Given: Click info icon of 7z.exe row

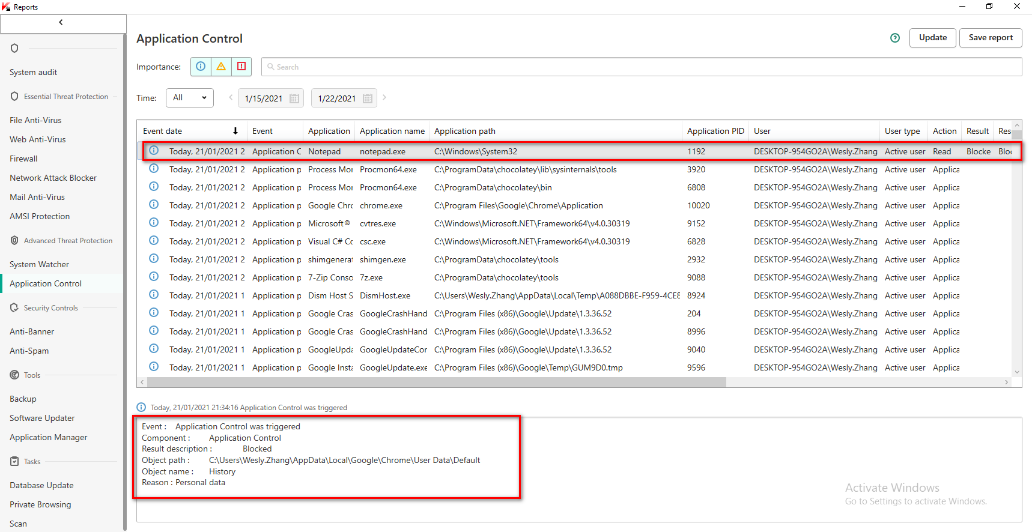Looking at the screenshot, I should (154, 277).
